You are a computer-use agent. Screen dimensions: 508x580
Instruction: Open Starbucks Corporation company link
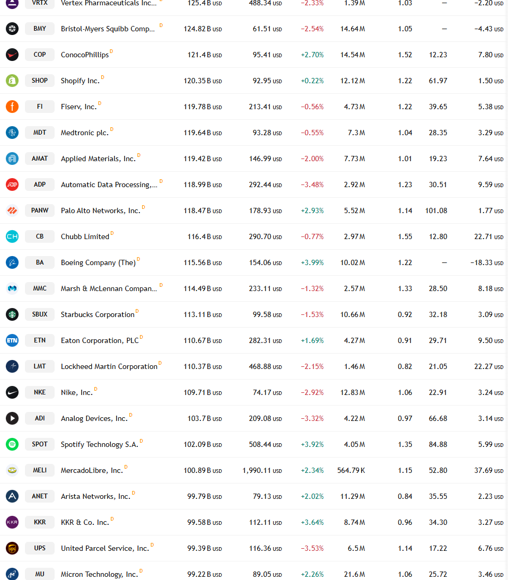tap(98, 315)
